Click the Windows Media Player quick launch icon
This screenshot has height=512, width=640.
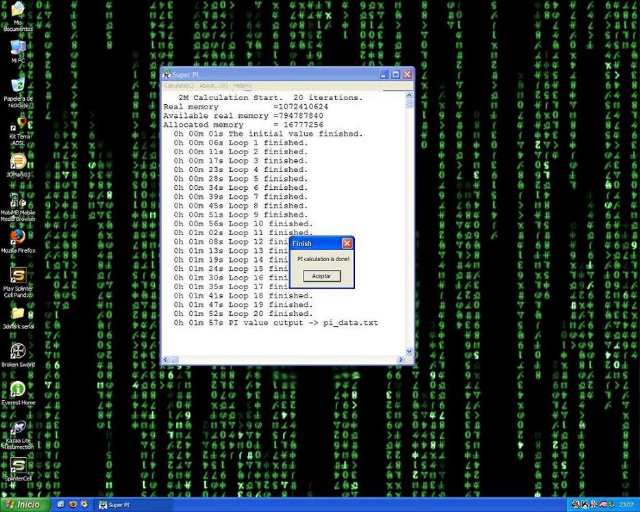(x=84, y=504)
